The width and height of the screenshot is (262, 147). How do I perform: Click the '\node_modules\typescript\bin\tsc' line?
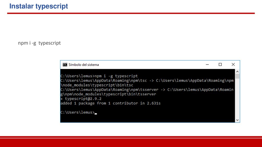[x=97, y=85]
